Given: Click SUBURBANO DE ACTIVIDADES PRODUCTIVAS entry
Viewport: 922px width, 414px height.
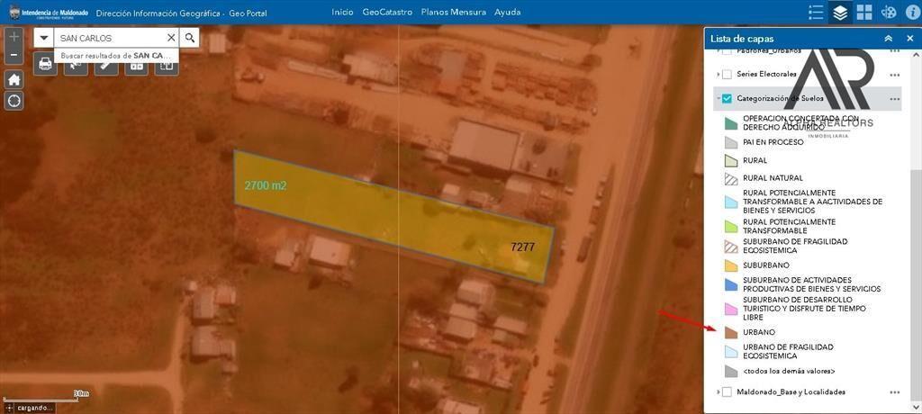Looking at the screenshot, I should 811,284.
